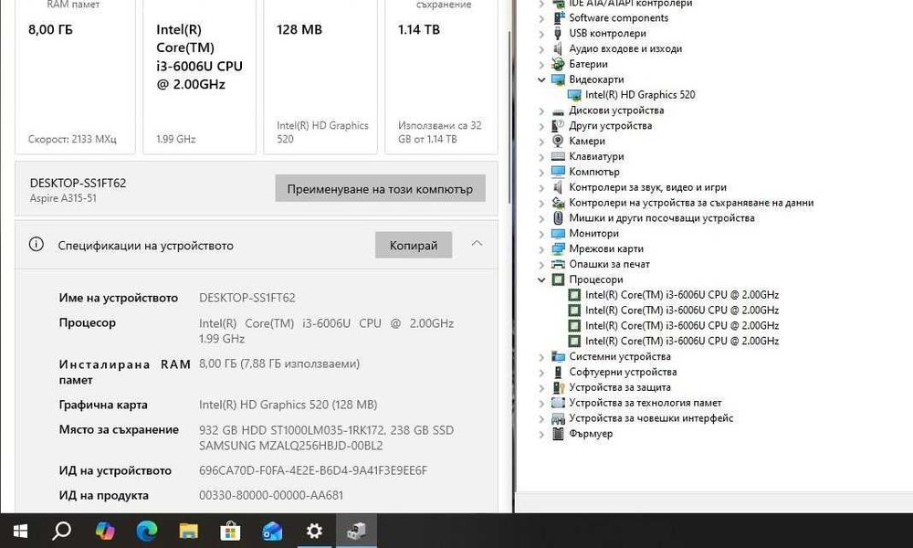
Task: Click the Intel(R) HD Graphics 520 device icon
Action: 574,95
